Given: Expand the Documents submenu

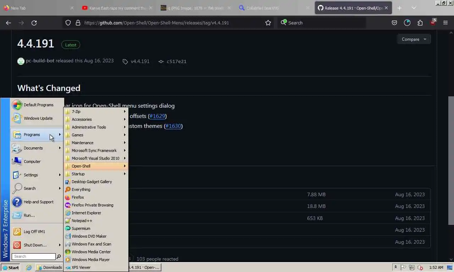Looking at the screenshot, I should tap(37, 148).
